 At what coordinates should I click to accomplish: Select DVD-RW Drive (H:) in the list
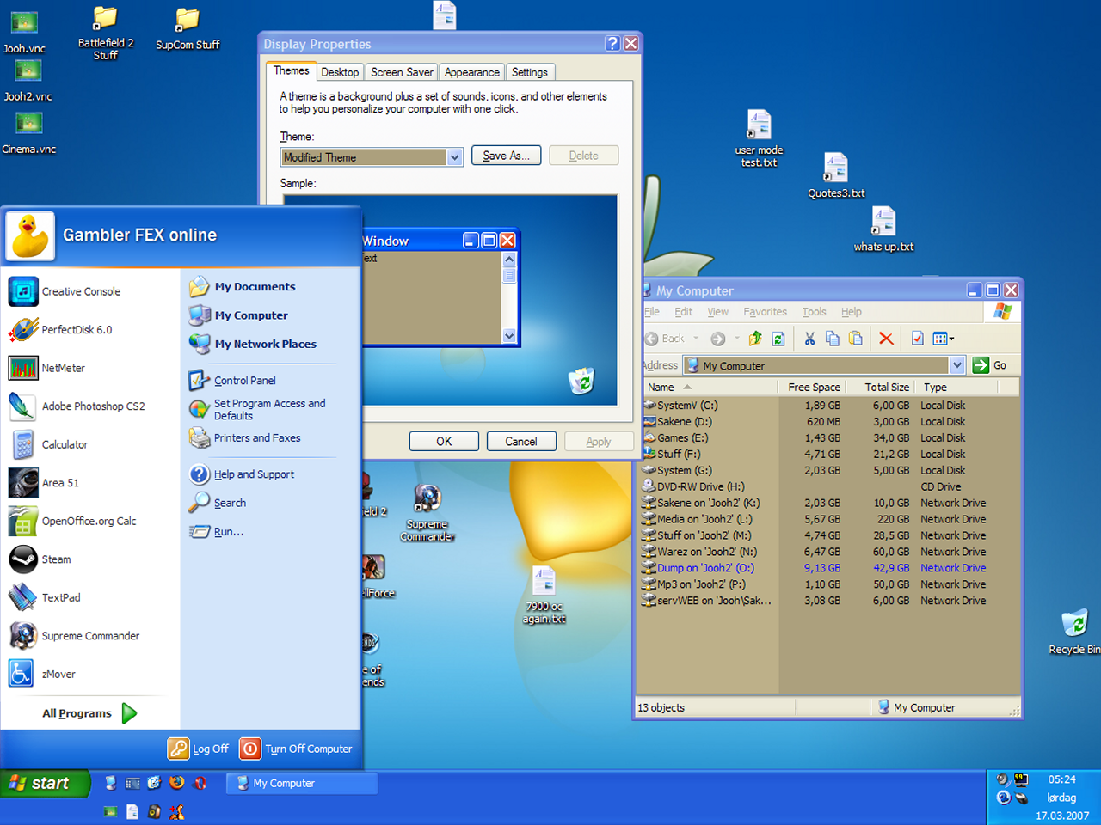pyautogui.click(x=694, y=486)
